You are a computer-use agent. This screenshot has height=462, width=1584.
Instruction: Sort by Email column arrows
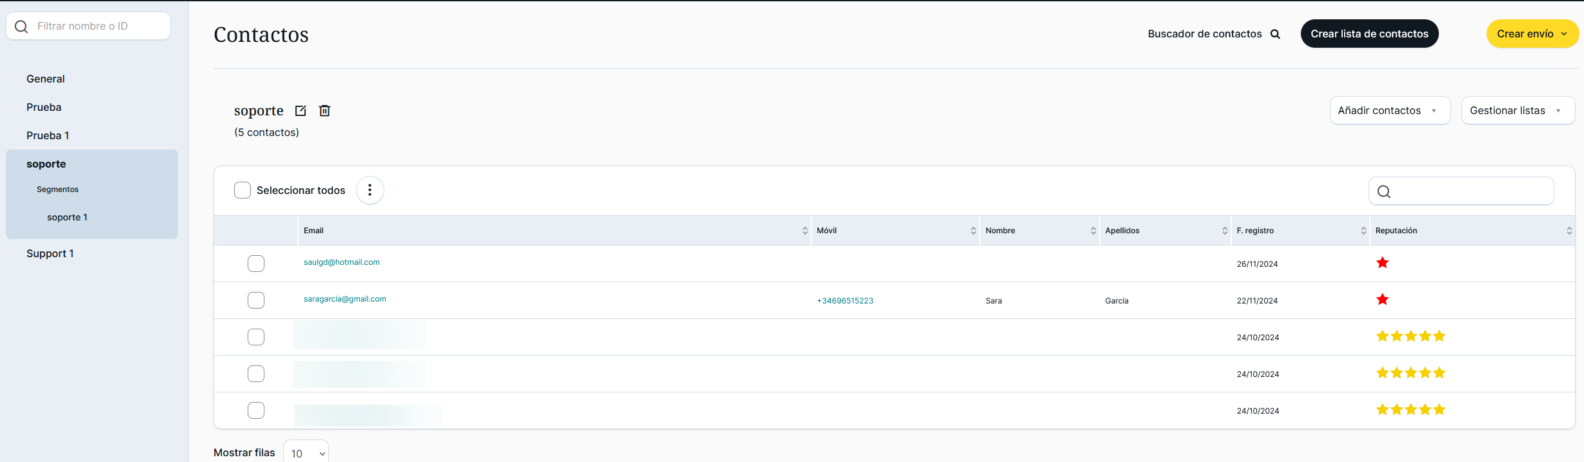pos(805,231)
